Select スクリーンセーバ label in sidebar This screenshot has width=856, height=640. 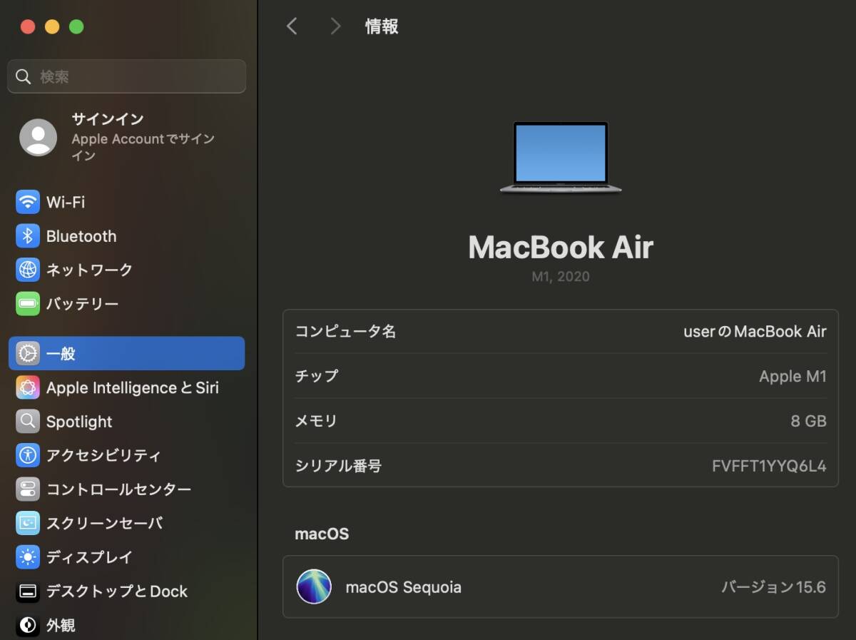tap(104, 523)
